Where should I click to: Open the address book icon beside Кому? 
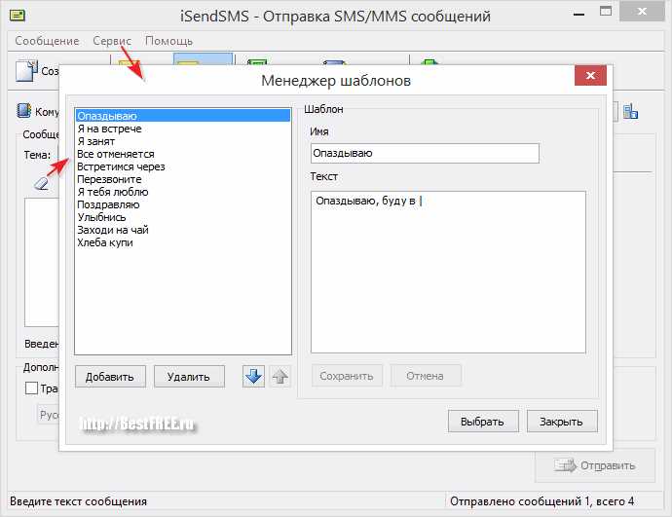point(23,111)
